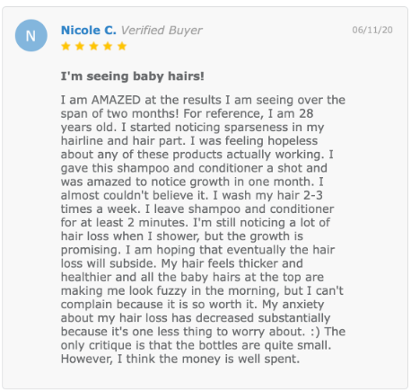Click the line starting with 'hairline and hair part'

(x=189, y=141)
